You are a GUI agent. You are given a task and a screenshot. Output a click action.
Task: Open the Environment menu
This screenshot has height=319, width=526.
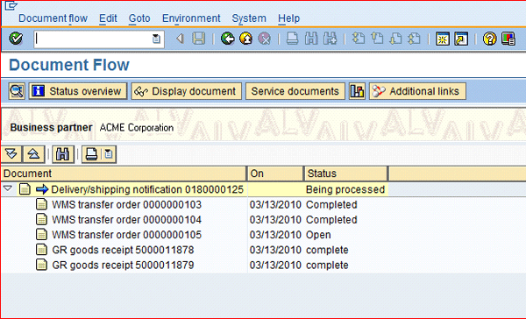191,18
